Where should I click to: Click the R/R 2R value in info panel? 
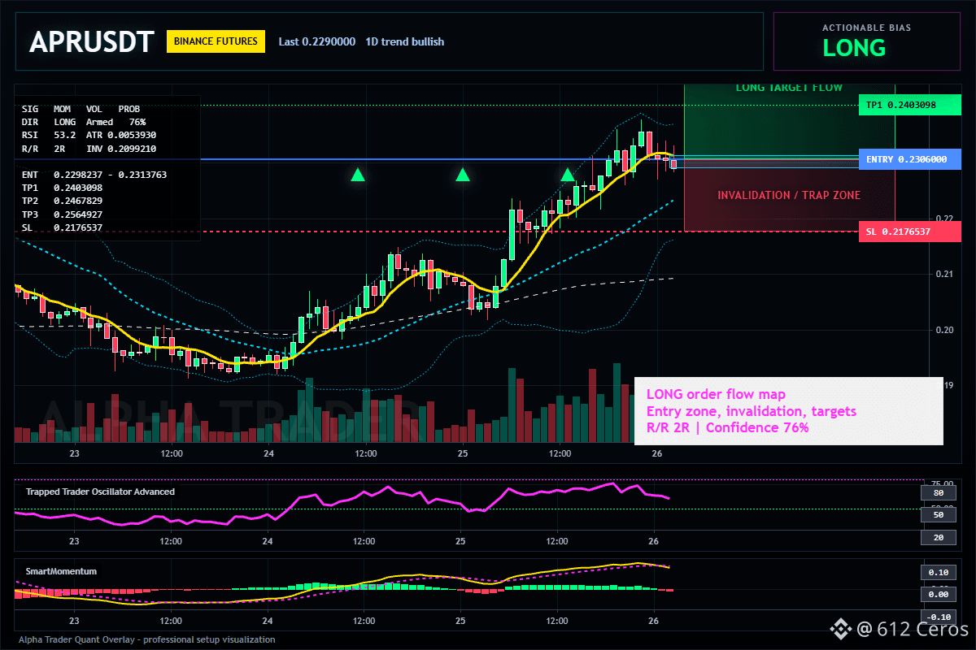pyautogui.click(x=44, y=149)
